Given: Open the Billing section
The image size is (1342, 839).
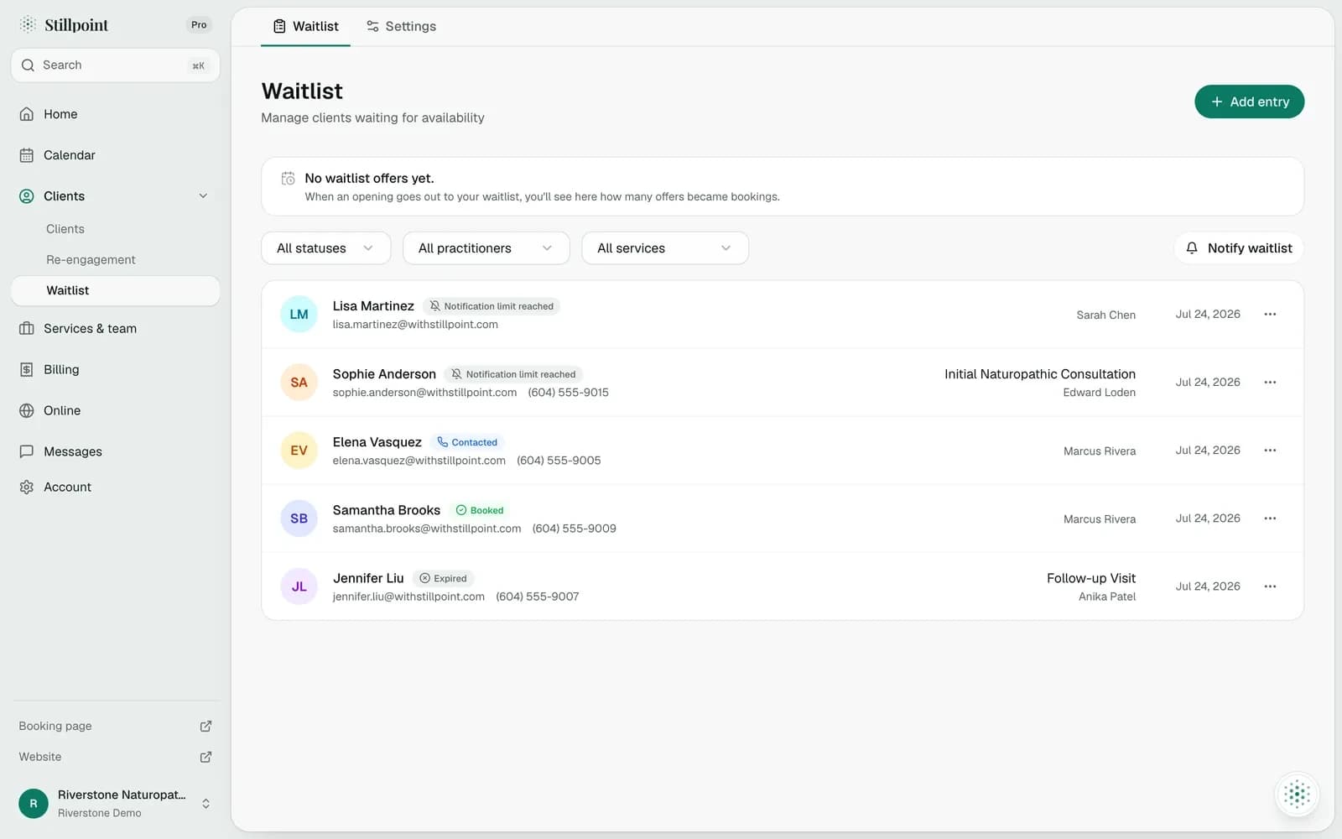Looking at the screenshot, I should point(115,369).
